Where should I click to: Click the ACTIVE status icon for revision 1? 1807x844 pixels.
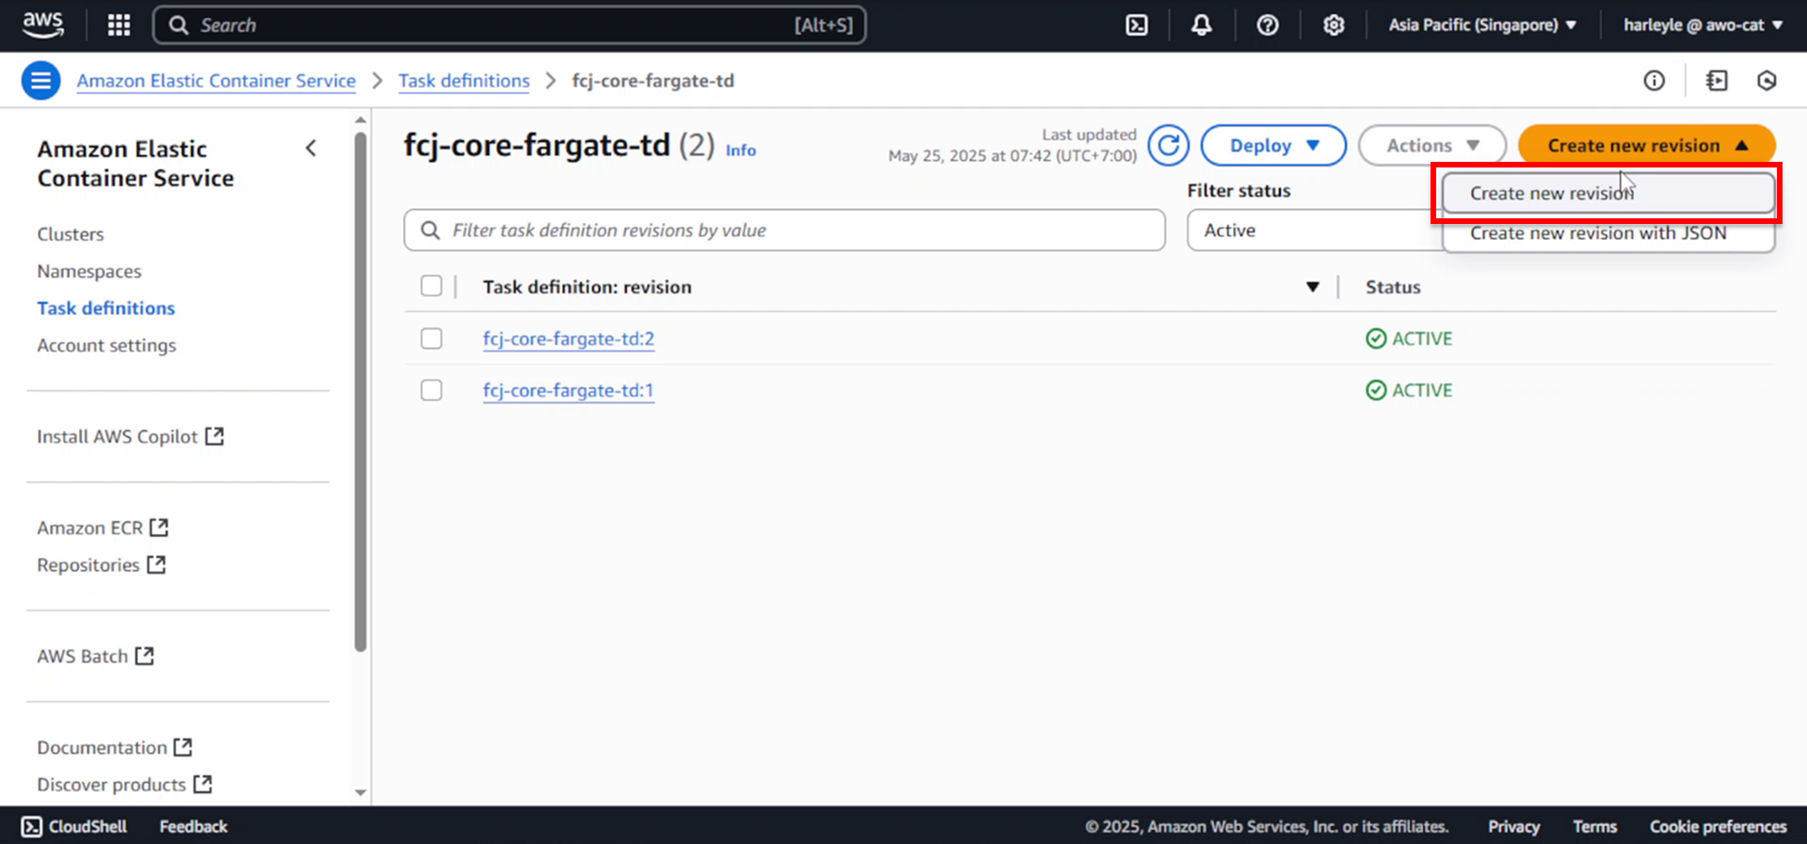(1376, 390)
